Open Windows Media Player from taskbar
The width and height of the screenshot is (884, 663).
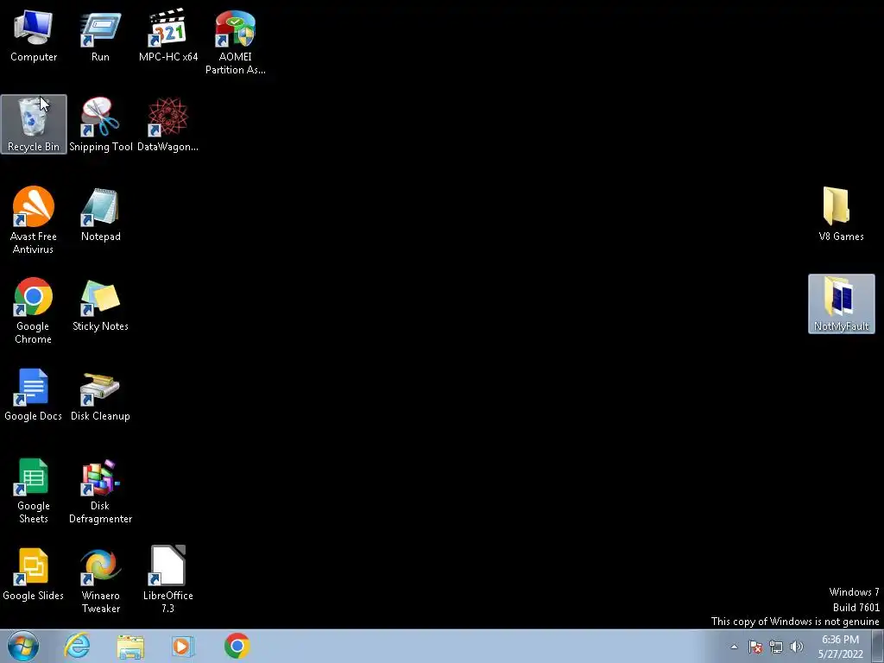click(182, 646)
